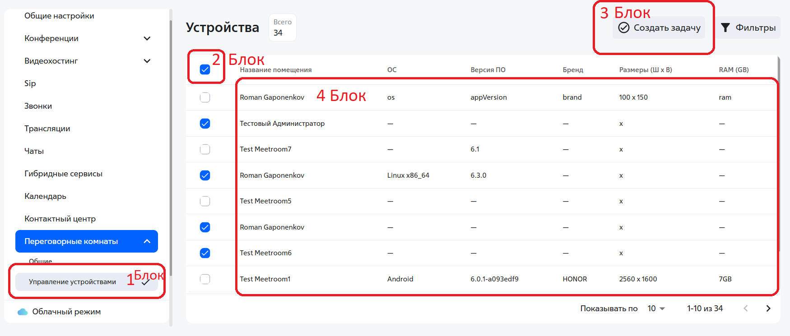The width and height of the screenshot is (790, 336).
Task: Click the checkmark circle icon in Создать задачу
Action: coord(623,28)
